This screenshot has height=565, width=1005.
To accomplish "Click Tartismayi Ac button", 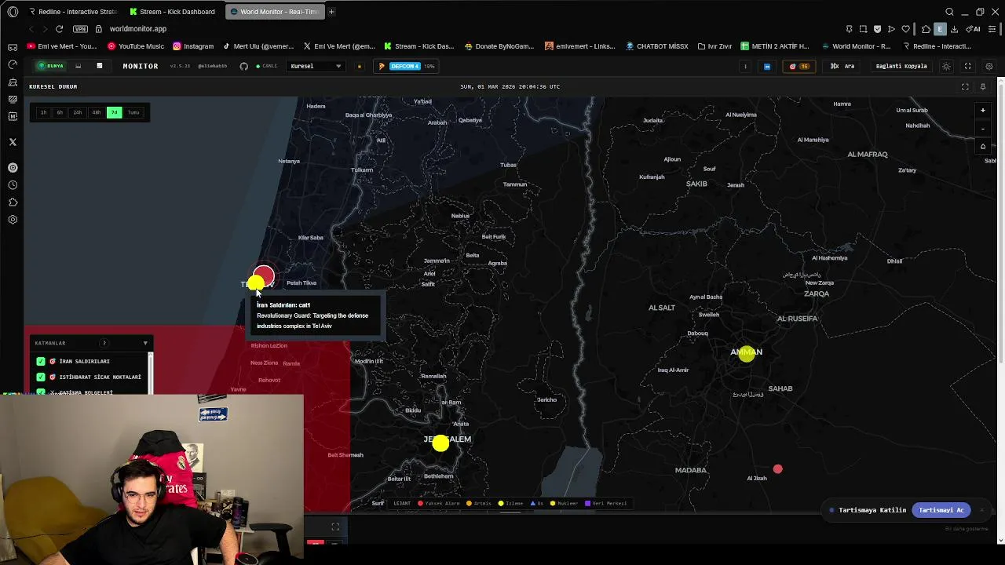I will [x=941, y=510].
